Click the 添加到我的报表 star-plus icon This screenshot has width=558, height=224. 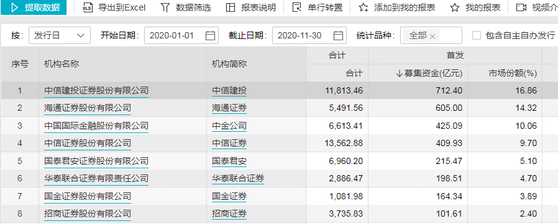[x=363, y=7]
